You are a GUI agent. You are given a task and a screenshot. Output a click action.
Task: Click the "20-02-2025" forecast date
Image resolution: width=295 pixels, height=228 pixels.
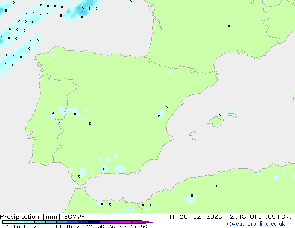point(201,217)
